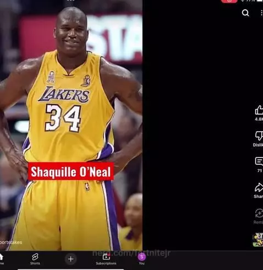Switch to the Shorts tab
263x270 pixels.
click(x=35, y=259)
